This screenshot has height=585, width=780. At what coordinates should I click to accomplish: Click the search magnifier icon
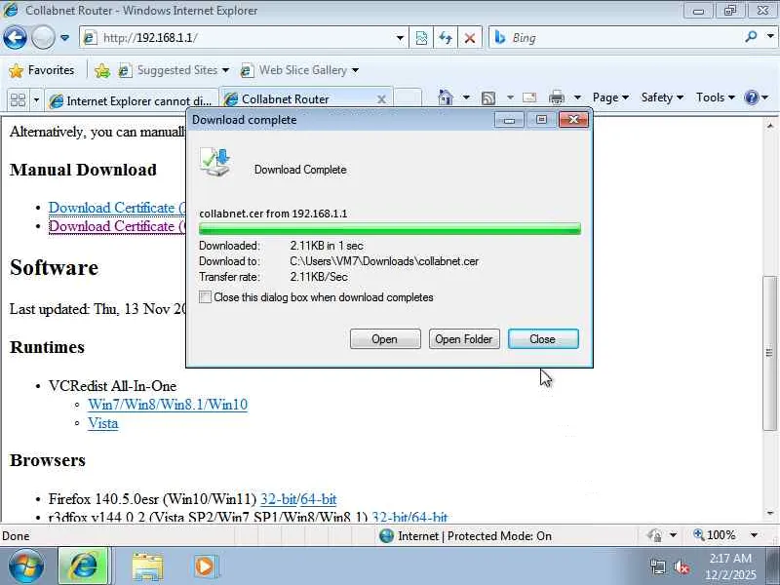(x=751, y=37)
